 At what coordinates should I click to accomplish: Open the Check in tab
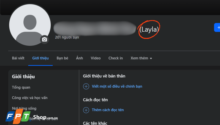[116, 58]
